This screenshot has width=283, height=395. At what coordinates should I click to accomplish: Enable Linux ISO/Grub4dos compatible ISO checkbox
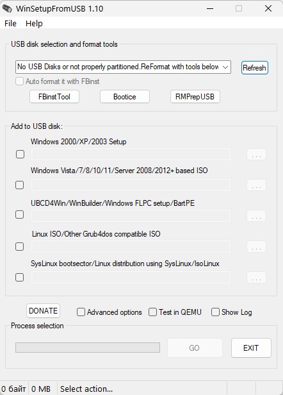pyautogui.click(x=20, y=246)
